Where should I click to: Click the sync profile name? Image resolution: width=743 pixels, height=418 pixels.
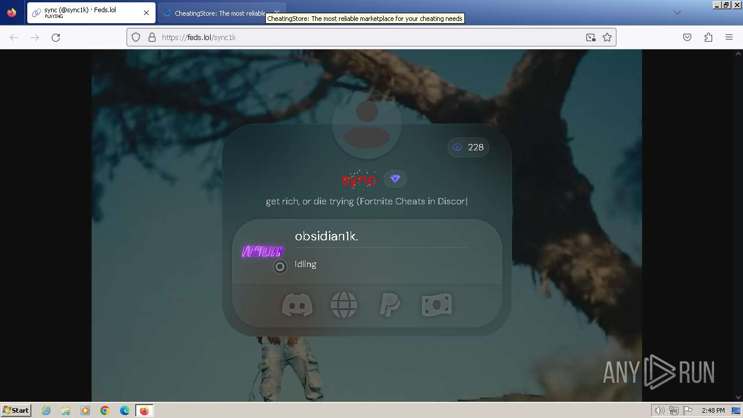click(x=359, y=179)
